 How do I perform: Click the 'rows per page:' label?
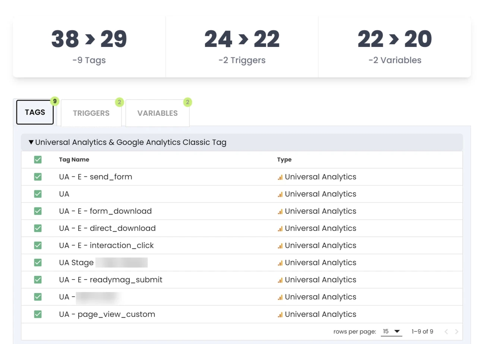355,331
